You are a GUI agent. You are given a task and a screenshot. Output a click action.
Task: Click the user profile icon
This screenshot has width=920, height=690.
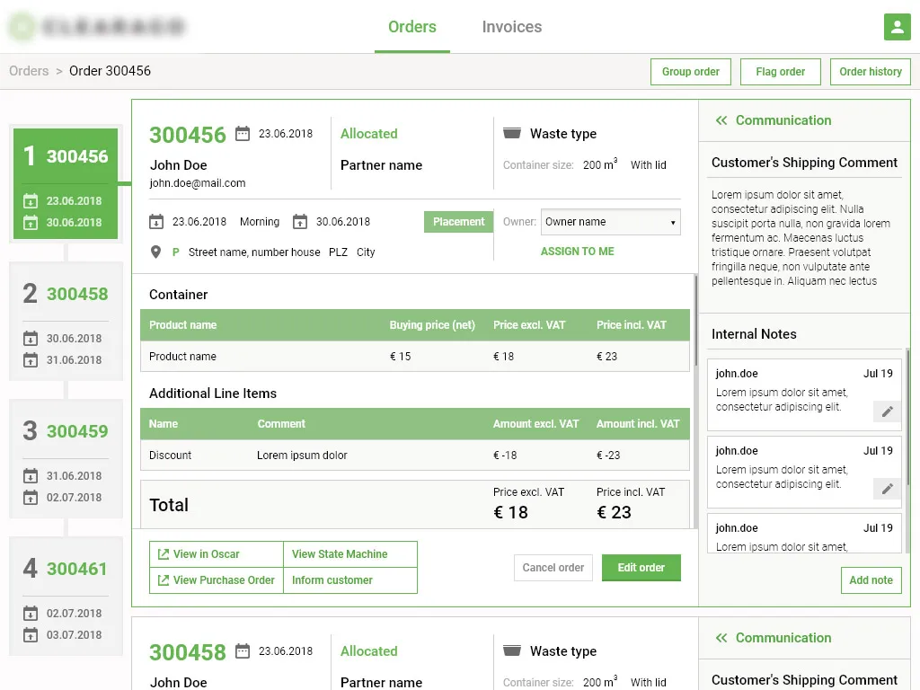[x=897, y=27]
